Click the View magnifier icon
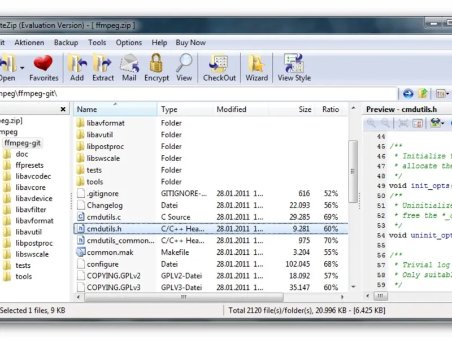452x339 pixels. pyautogui.click(x=184, y=63)
